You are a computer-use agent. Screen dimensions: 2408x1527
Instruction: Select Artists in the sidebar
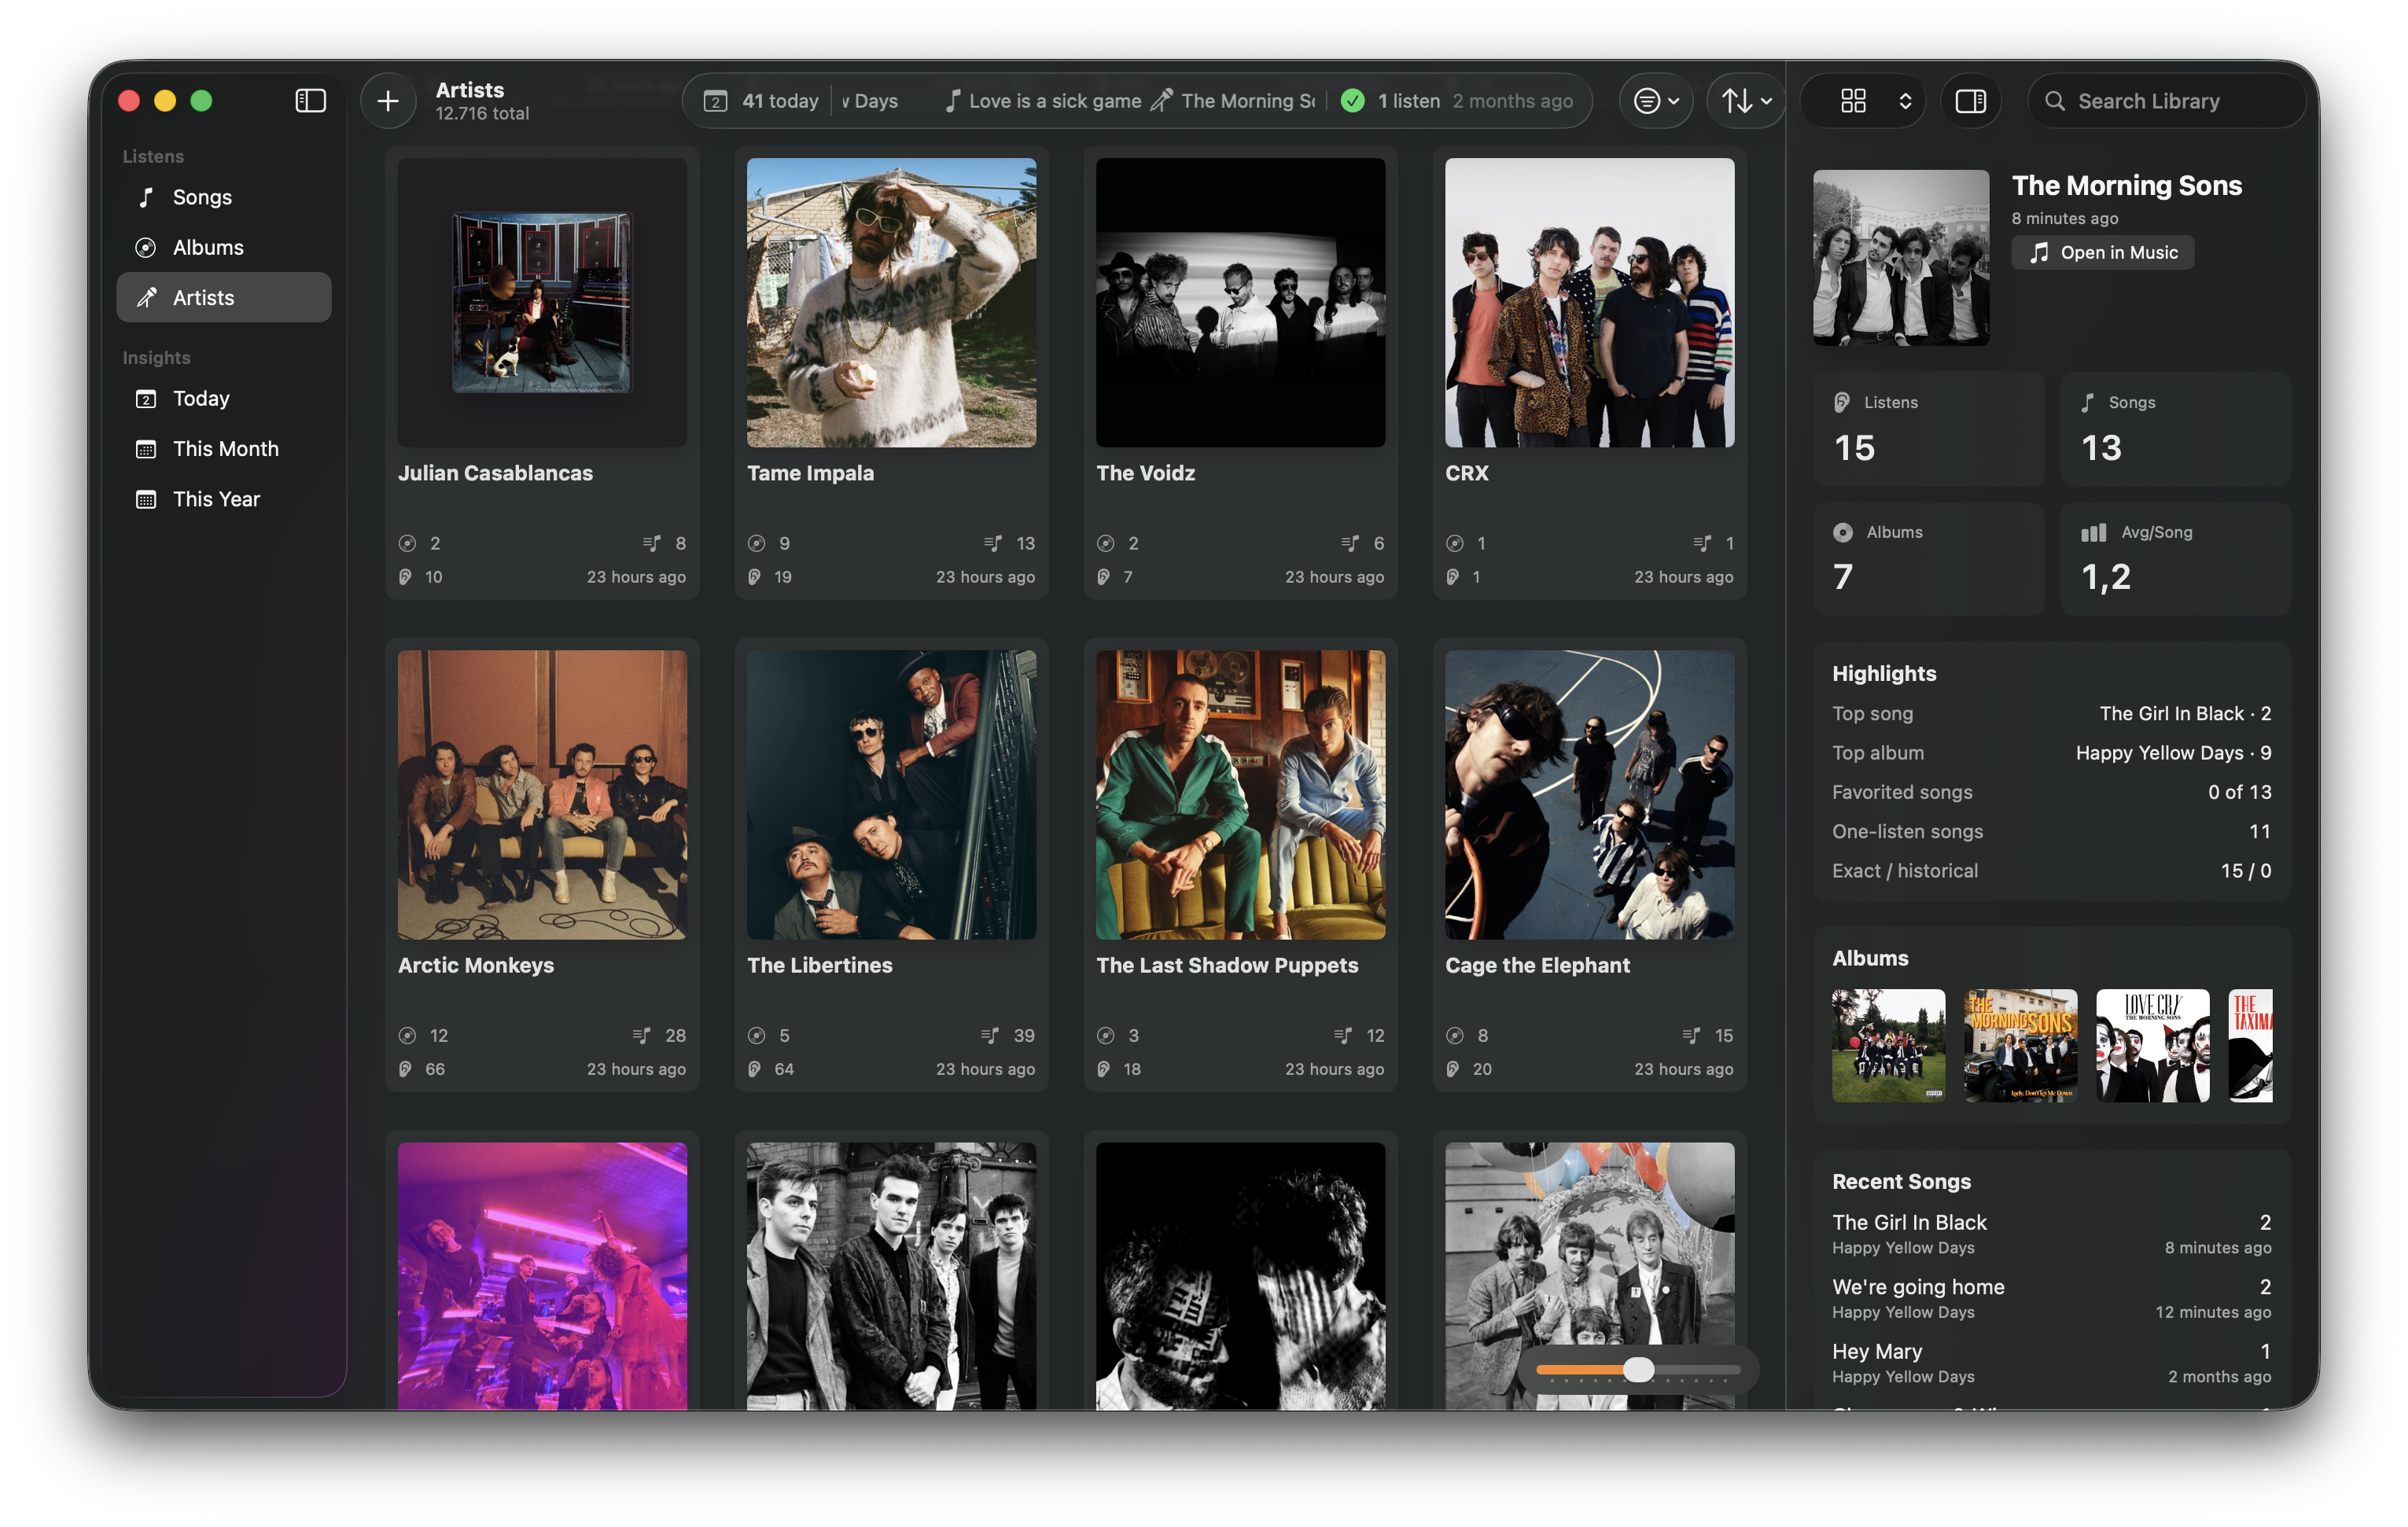tap(224, 297)
